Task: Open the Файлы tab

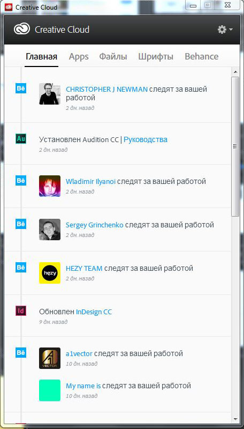Action: 113,57
